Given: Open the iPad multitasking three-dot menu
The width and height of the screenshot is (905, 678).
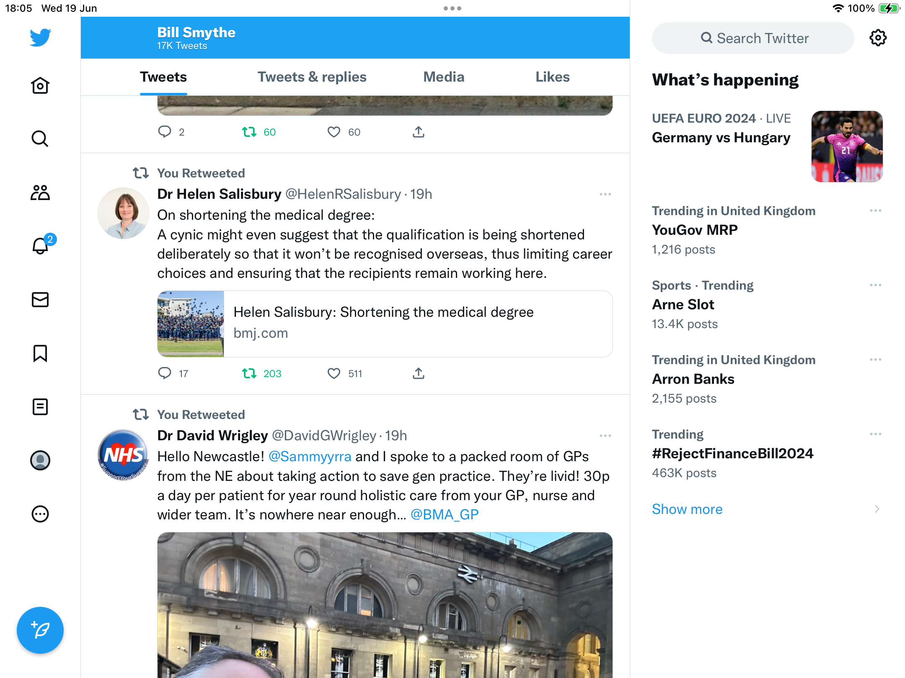Looking at the screenshot, I should 452,8.
